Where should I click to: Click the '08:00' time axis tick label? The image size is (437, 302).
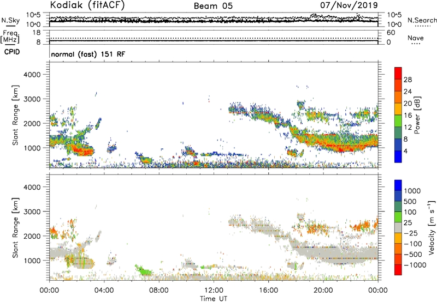point(159,291)
